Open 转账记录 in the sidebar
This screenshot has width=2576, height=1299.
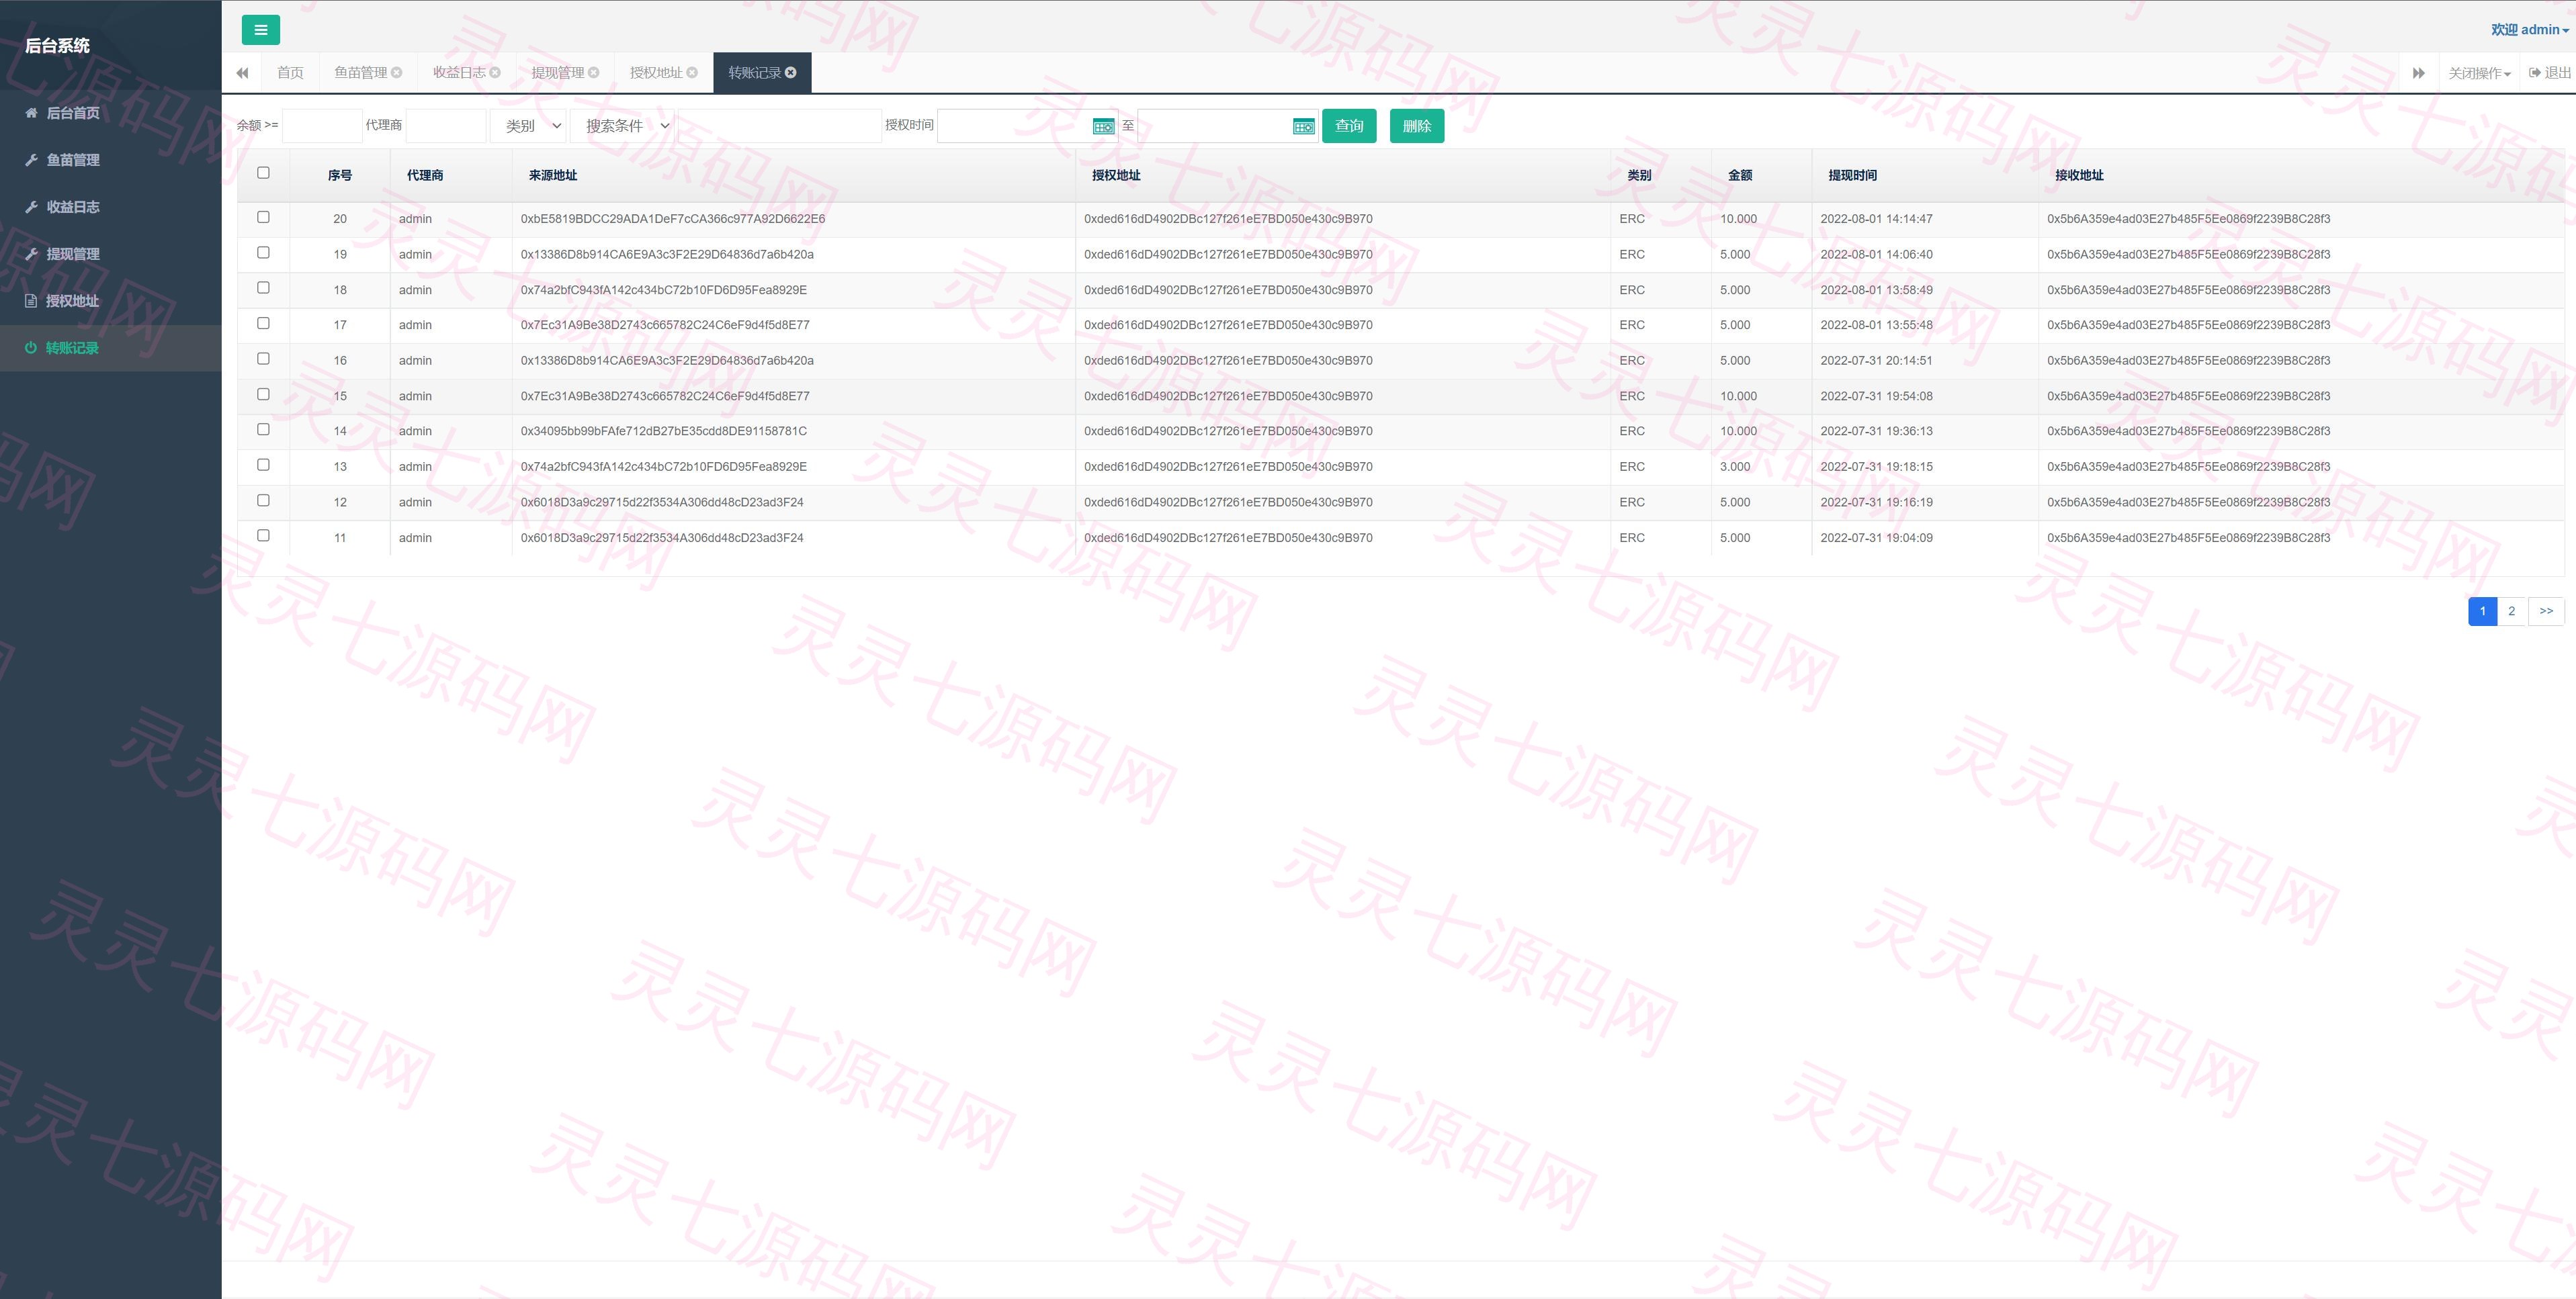[x=110, y=348]
